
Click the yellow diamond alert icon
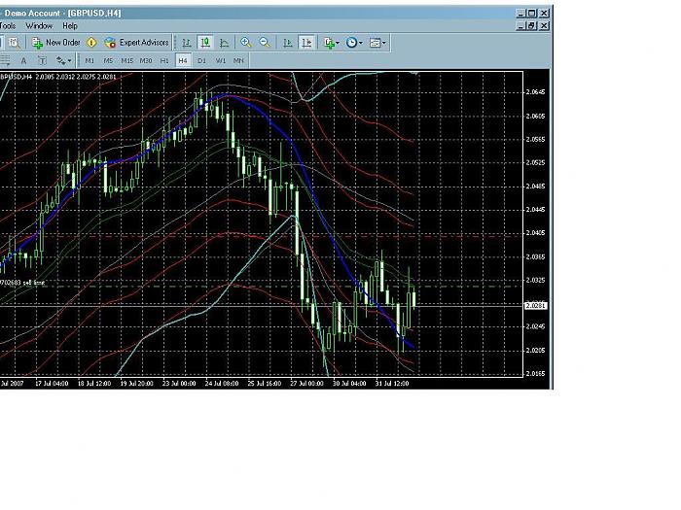click(x=91, y=43)
